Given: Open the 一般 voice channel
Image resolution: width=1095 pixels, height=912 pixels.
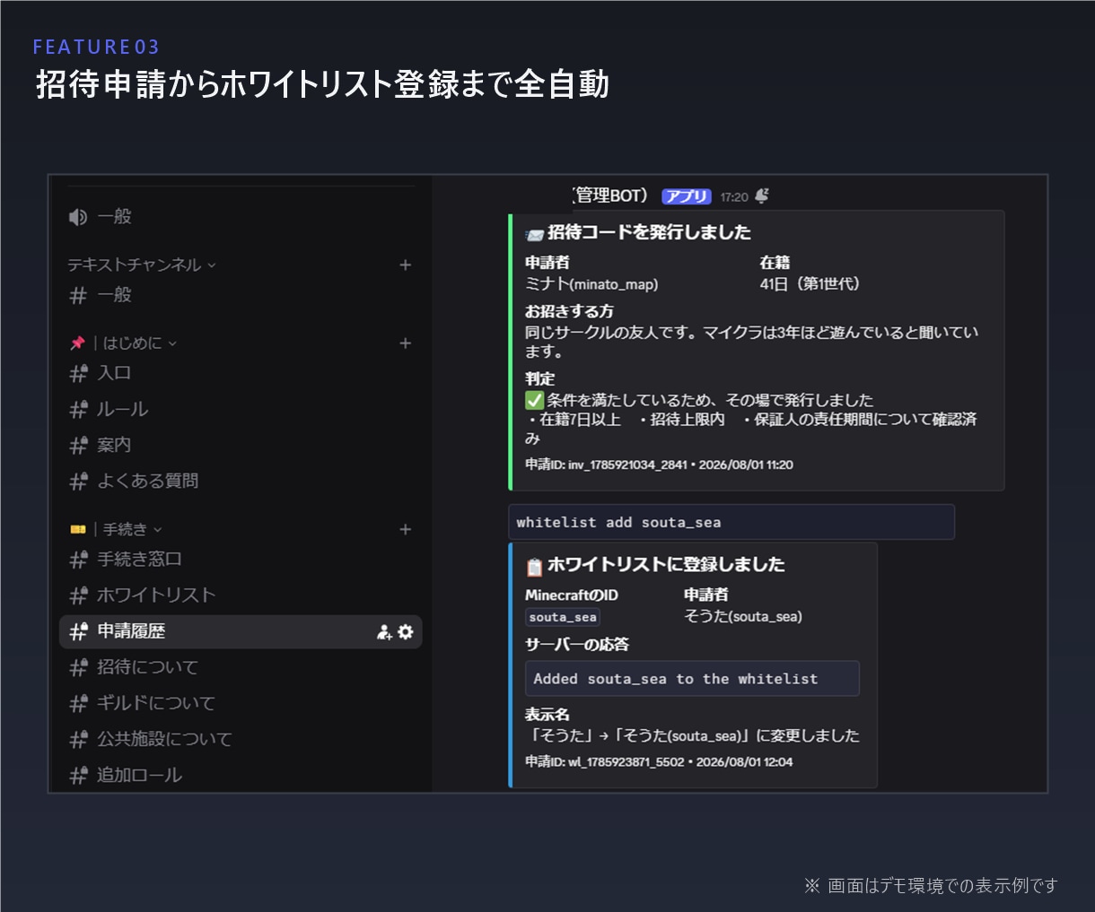Looking at the screenshot, I should coord(241,216).
